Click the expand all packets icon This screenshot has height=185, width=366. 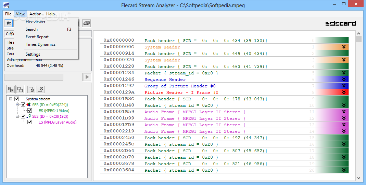click(x=31, y=89)
